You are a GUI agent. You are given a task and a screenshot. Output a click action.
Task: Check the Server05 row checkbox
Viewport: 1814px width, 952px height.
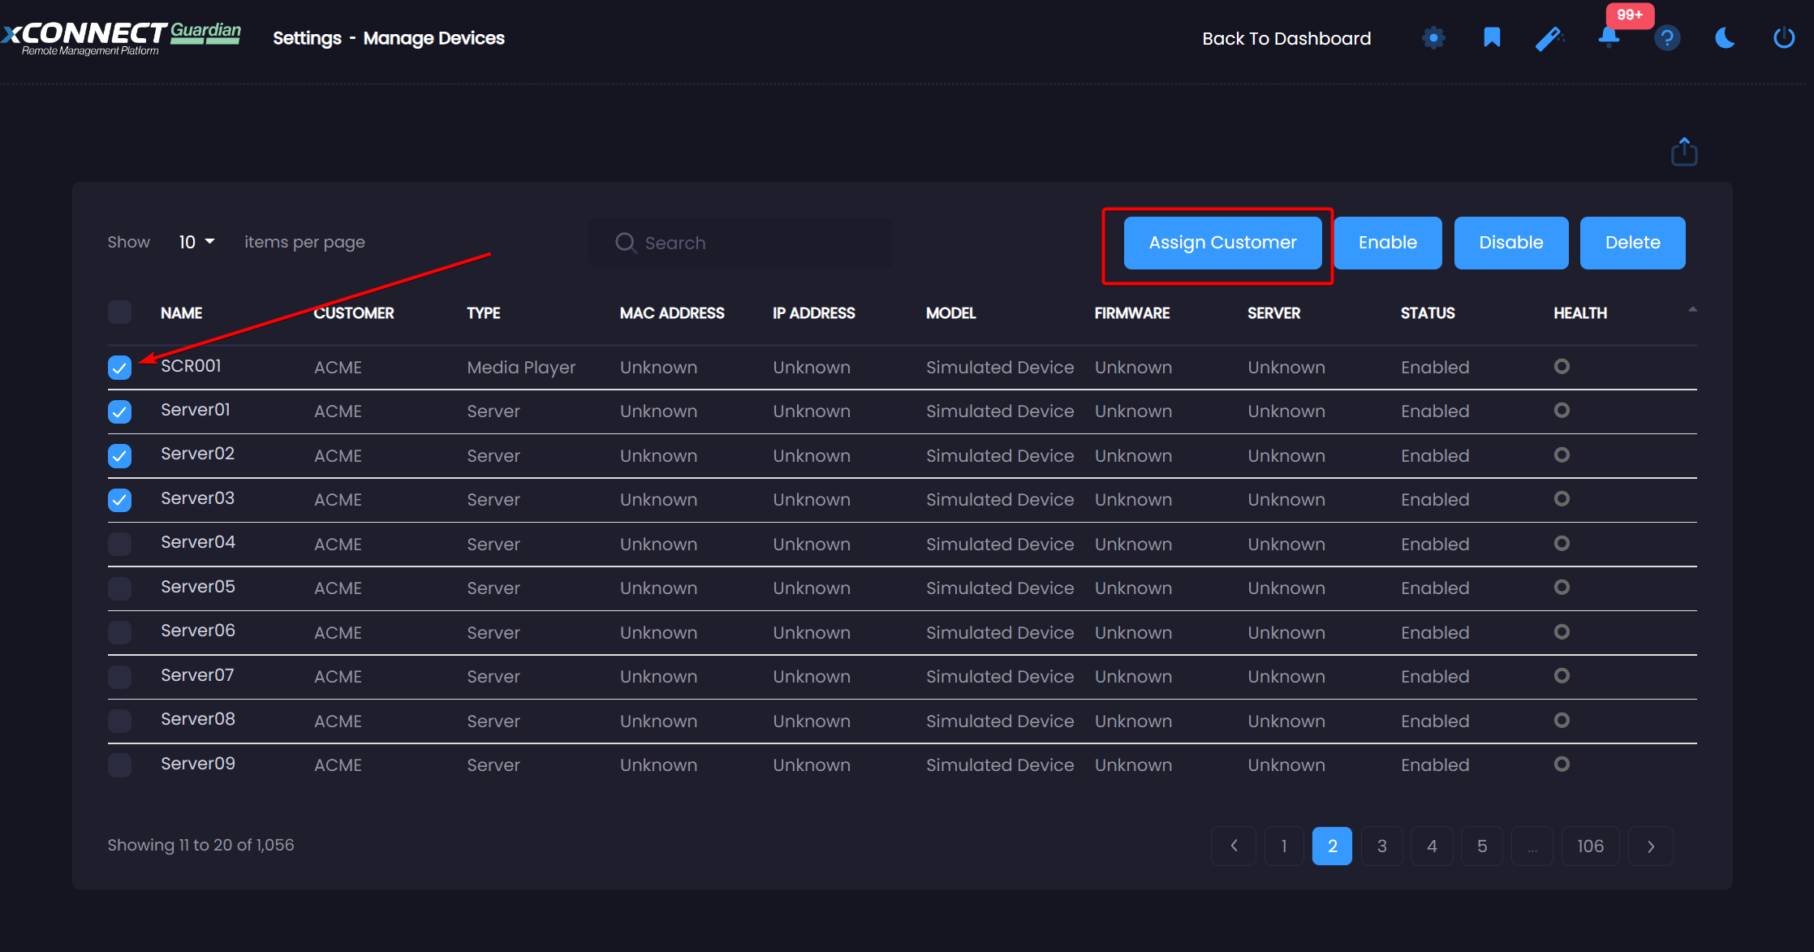119,588
